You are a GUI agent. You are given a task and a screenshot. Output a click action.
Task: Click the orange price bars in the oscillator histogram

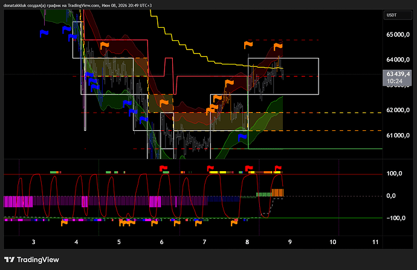(277, 192)
